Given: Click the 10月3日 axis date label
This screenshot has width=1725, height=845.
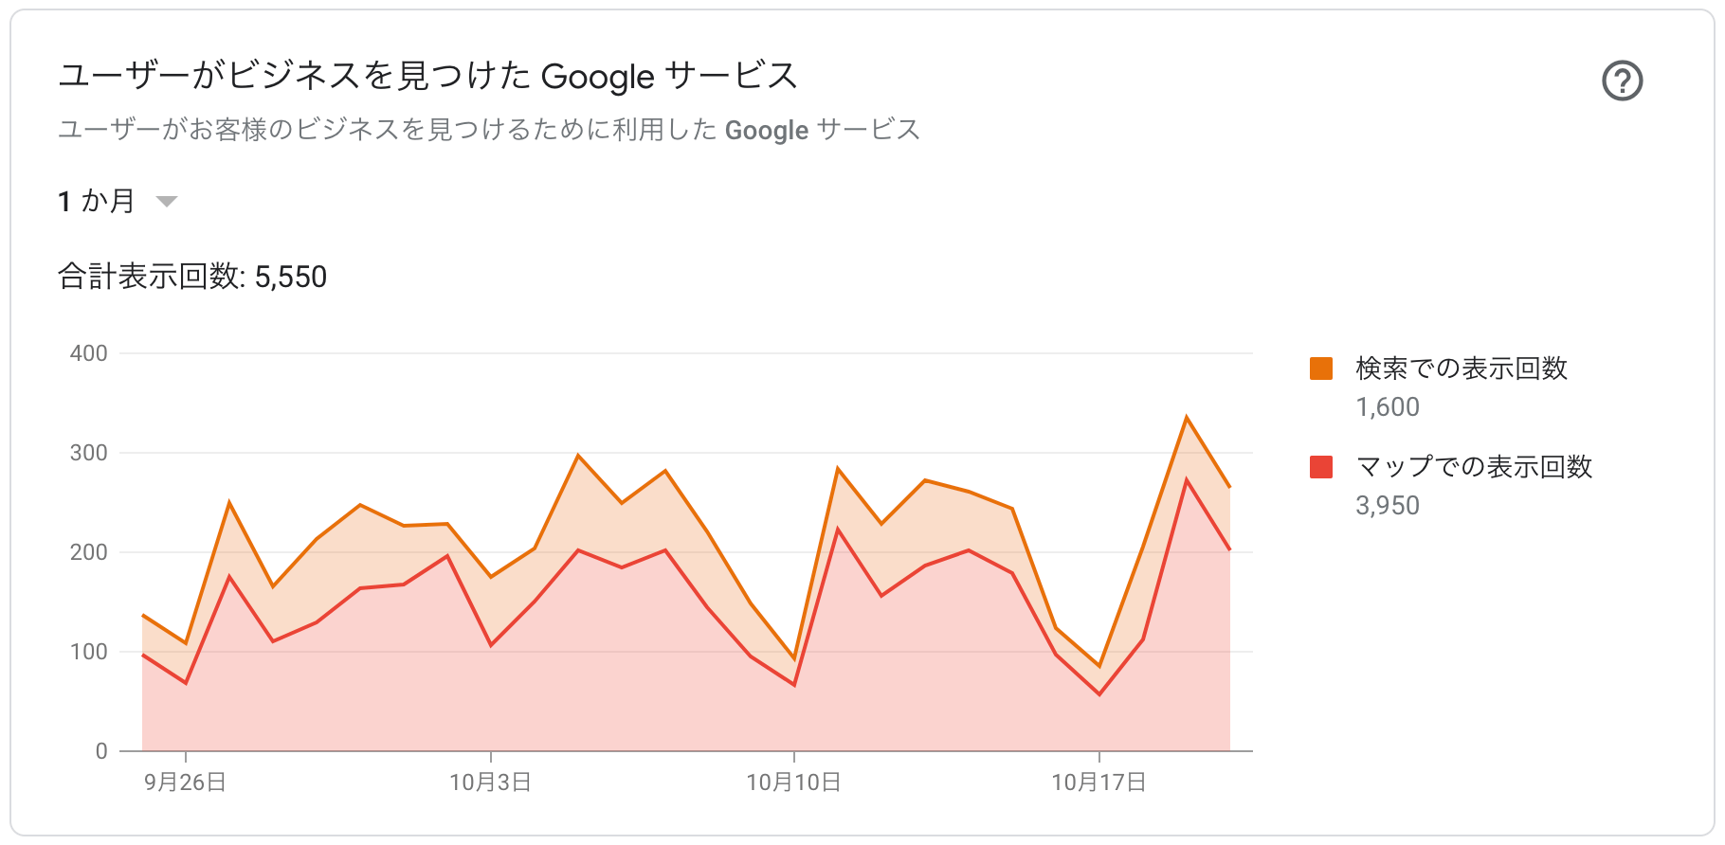Looking at the screenshot, I should [x=490, y=782].
